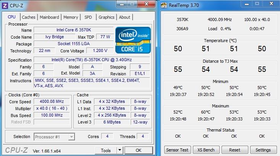Switch to the CPU tab
The height and width of the screenshot is (156, 280).
(x=11, y=17)
